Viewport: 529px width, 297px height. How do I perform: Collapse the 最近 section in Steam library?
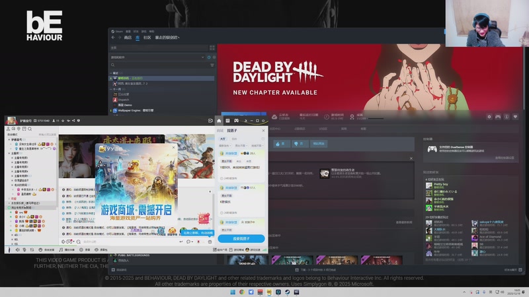point(111,73)
